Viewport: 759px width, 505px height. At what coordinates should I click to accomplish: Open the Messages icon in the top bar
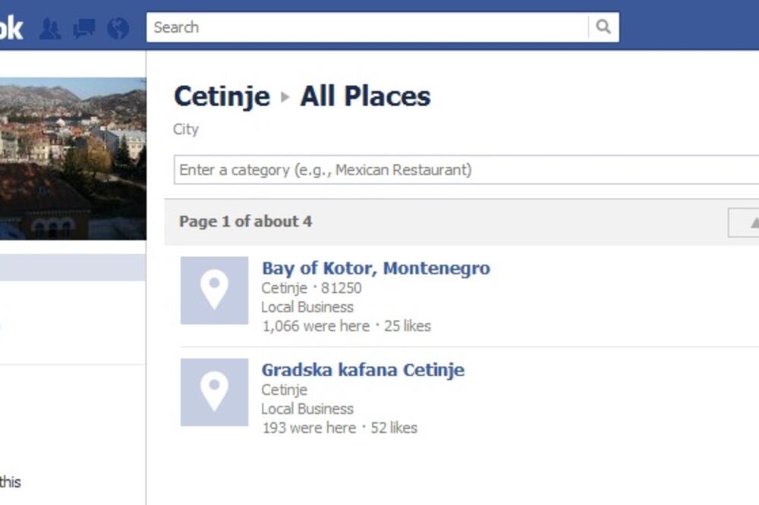[83, 28]
